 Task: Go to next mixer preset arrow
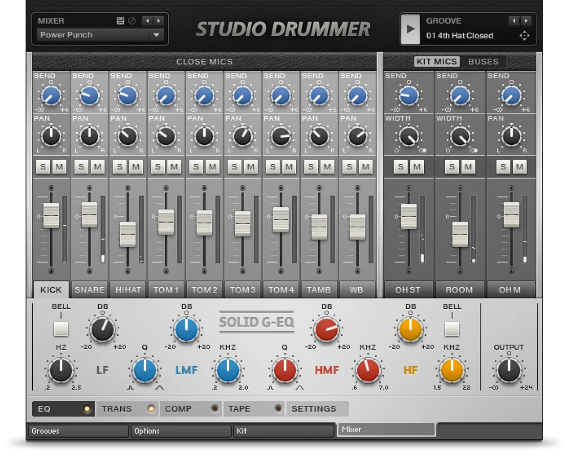click(159, 21)
